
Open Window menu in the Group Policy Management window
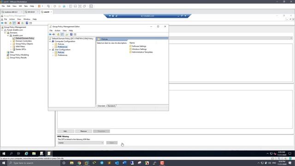27,19
